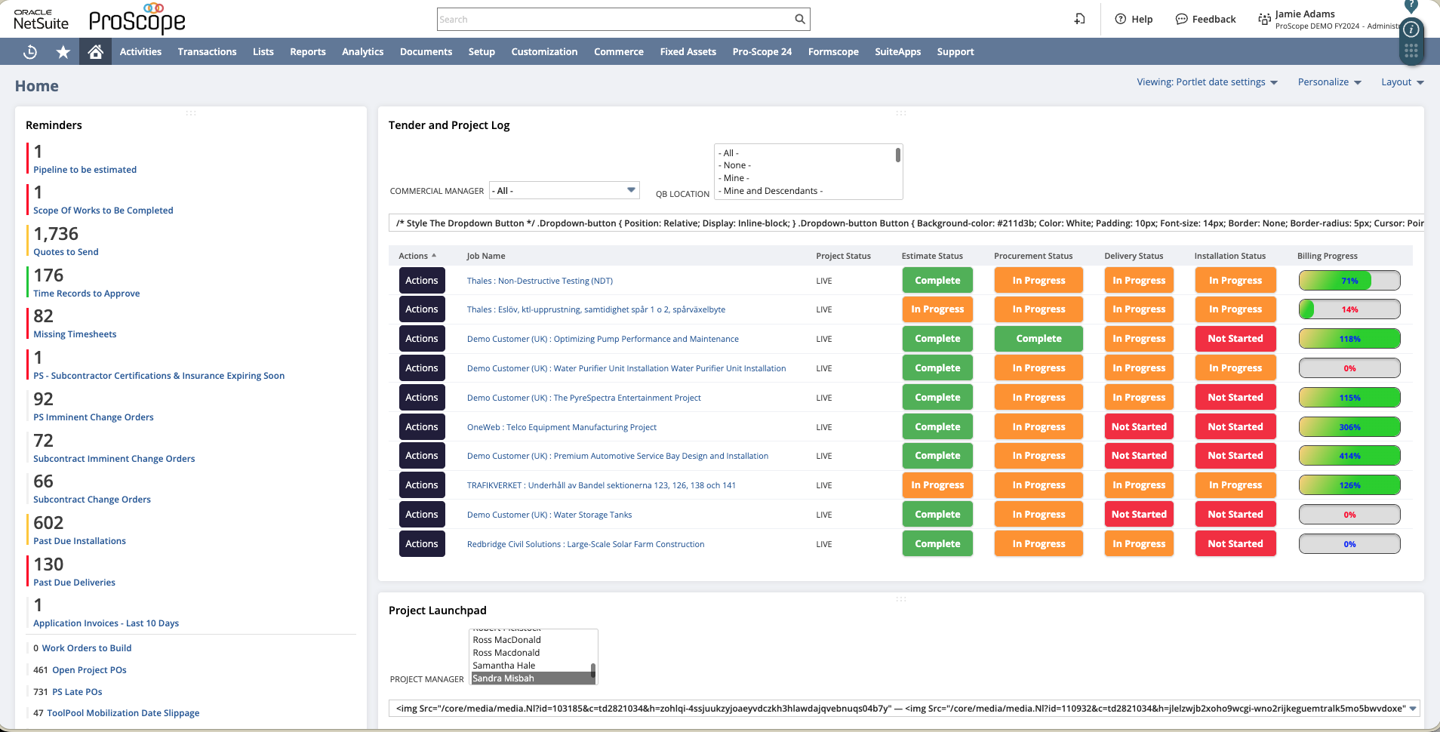The image size is (1440, 732).
Task: Open the role switcher icon beside Jamie Adams
Action: pos(1264,19)
